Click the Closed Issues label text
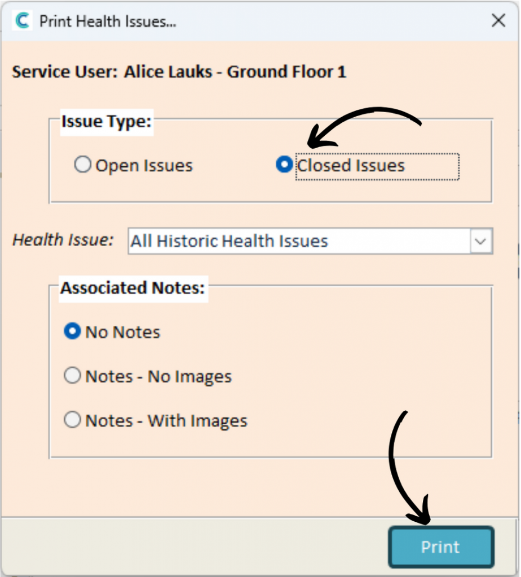The image size is (521, 577). [x=351, y=166]
